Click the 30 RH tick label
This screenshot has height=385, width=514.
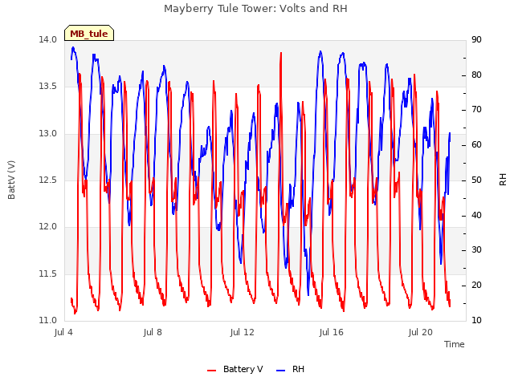click(476, 250)
